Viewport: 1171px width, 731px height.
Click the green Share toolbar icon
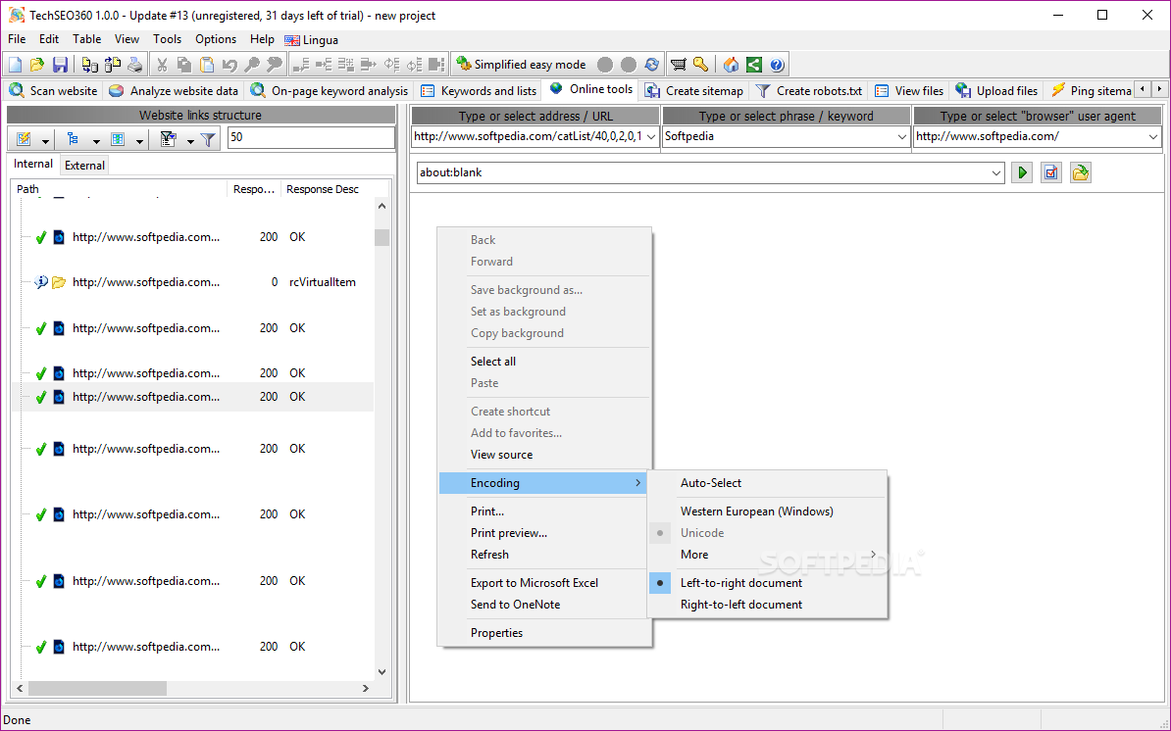754,65
